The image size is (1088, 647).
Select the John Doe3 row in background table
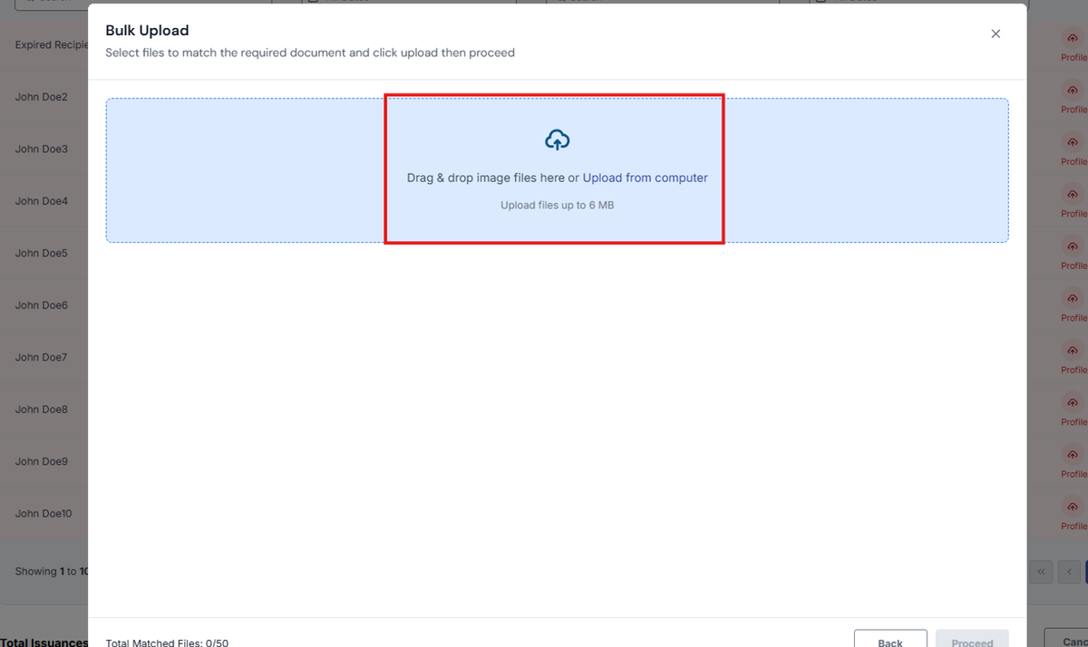(x=44, y=149)
